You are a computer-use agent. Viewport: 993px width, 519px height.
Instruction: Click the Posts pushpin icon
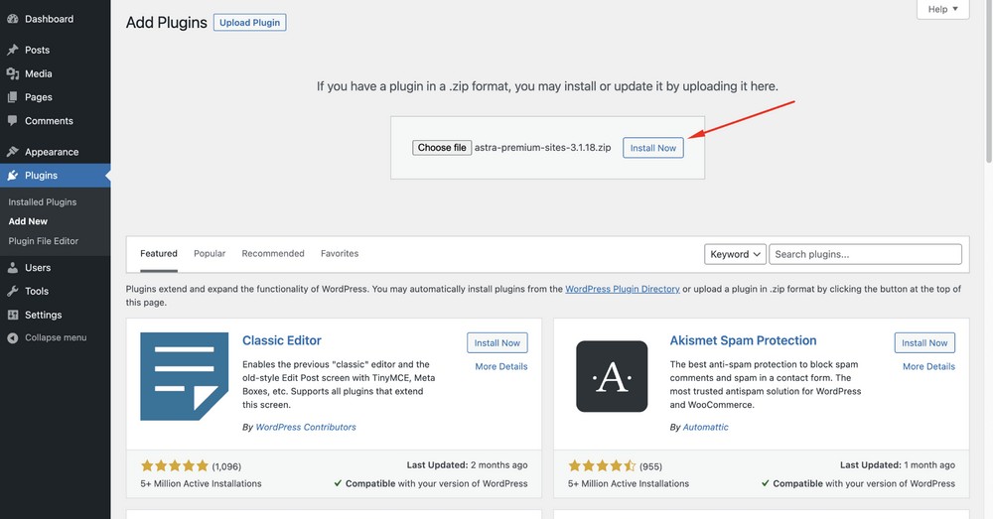(13, 50)
